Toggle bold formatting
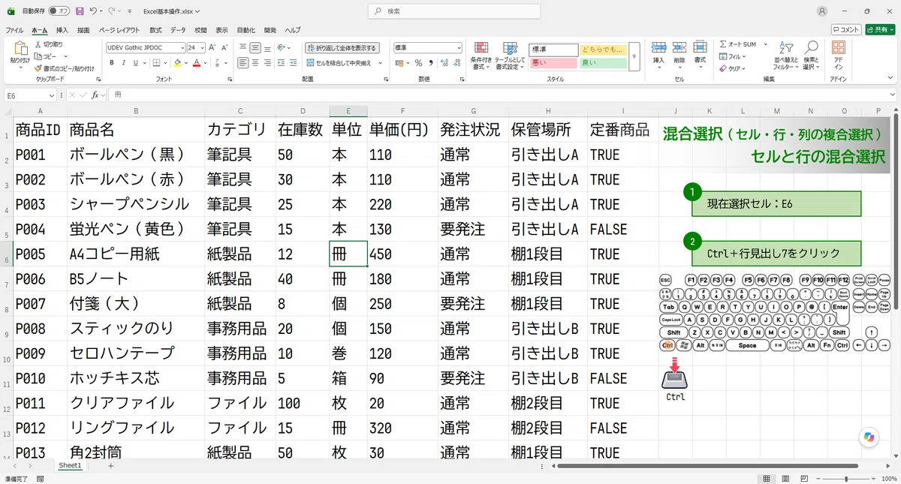901x484 pixels. pyautogui.click(x=112, y=63)
